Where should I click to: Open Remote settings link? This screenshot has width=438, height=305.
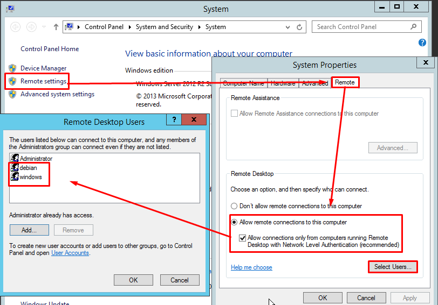pyautogui.click(x=43, y=81)
